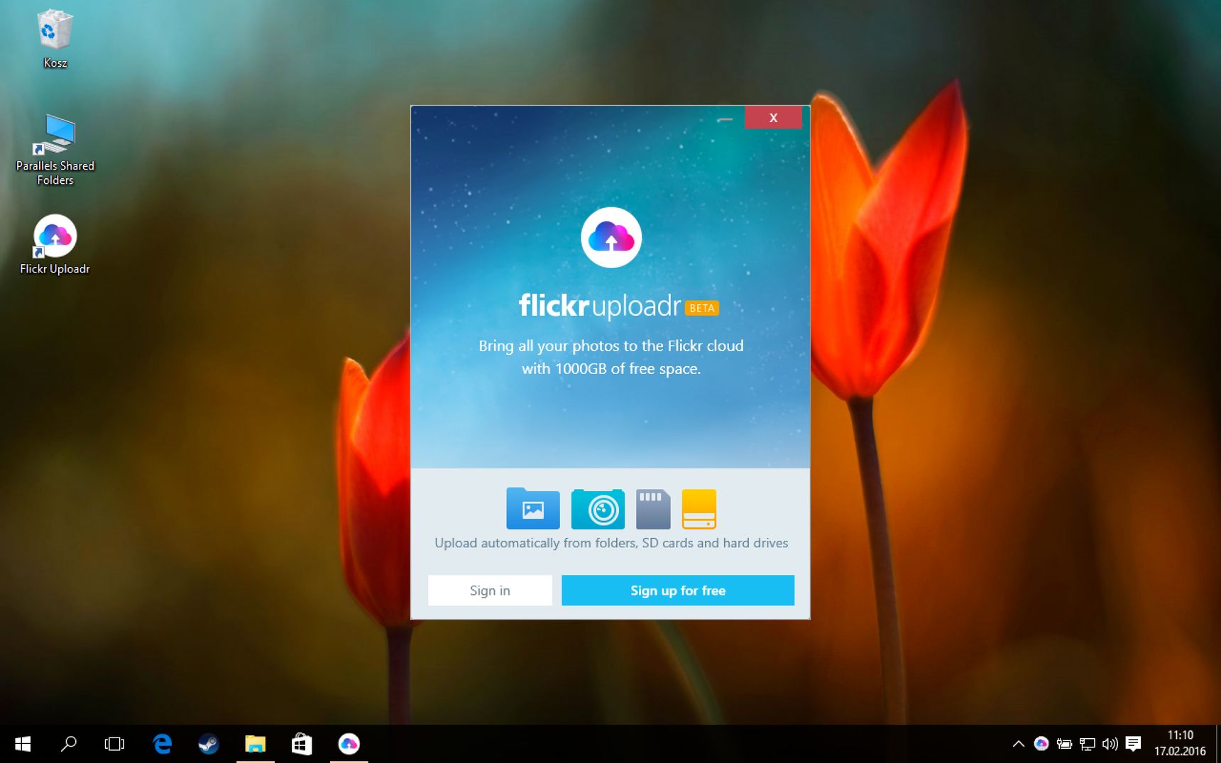Open Steam from the taskbar
This screenshot has width=1221, height=763.
(209, 744)
